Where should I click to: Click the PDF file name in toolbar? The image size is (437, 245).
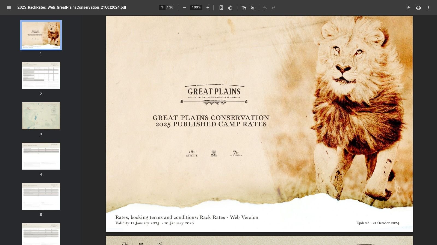tap(72, 7)
